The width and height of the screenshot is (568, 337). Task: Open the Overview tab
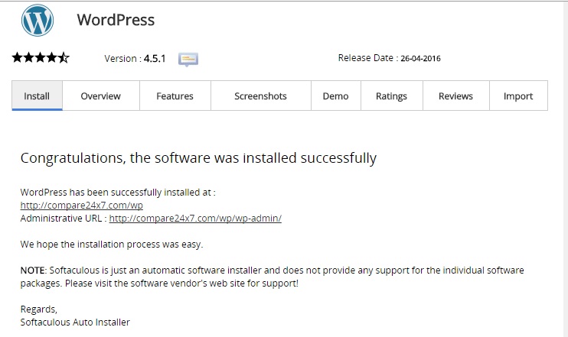tap(101, 96)
